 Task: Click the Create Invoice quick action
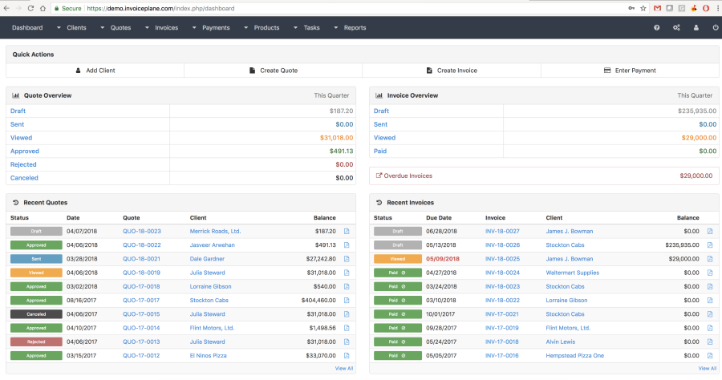pos(452,71)
